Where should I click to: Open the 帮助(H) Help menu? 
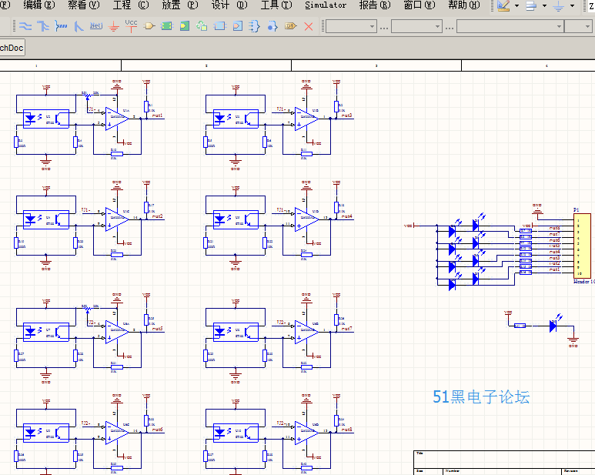463,5
